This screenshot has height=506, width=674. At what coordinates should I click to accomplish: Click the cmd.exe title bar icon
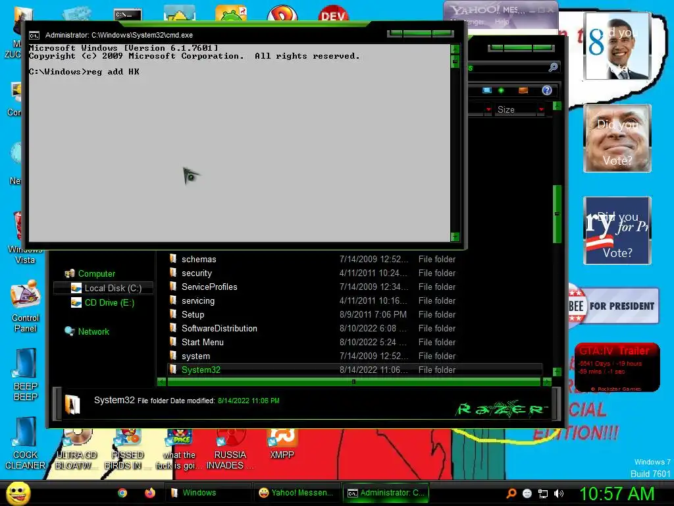point(34,36)
